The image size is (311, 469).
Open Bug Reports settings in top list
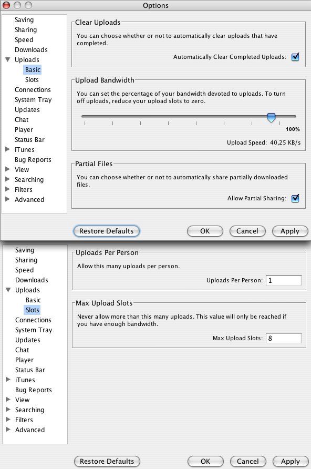(x=33, y=160)
